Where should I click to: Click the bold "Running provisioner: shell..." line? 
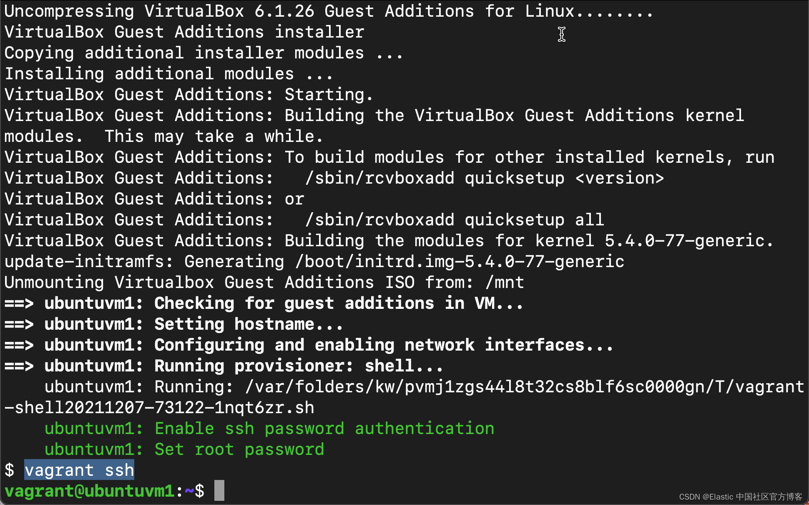point(298,366)
